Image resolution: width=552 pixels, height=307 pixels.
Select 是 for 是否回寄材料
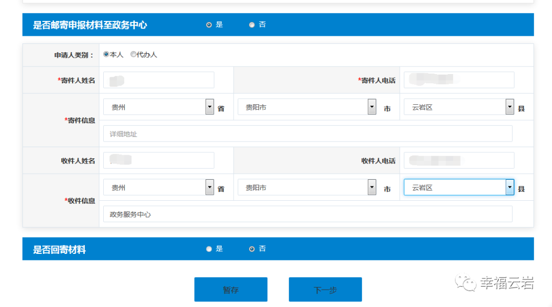[x=209, y=249]
